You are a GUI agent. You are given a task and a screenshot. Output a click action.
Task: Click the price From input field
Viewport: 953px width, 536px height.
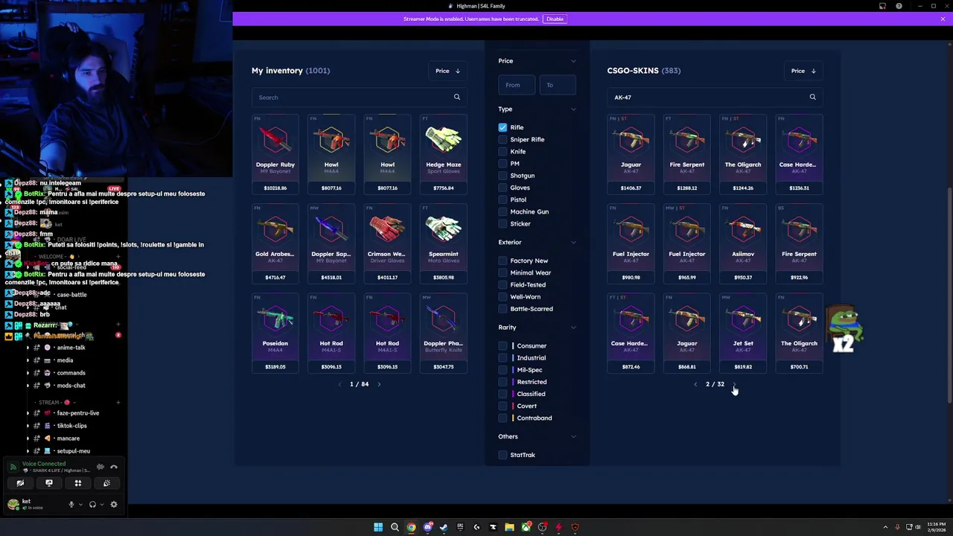coord(516,85)
